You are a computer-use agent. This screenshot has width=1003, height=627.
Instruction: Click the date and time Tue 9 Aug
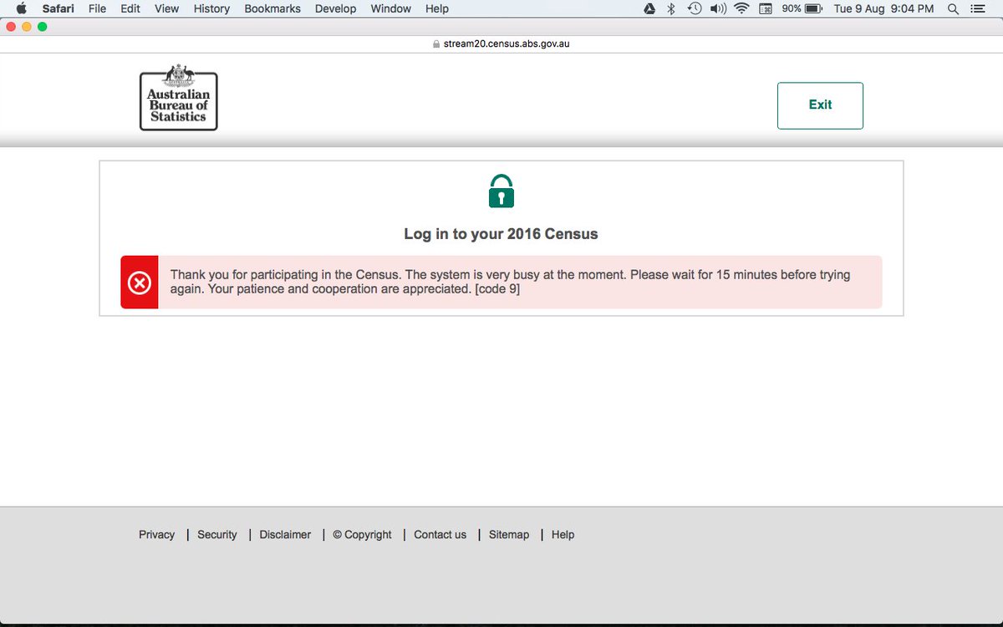(x=883, y=8)
